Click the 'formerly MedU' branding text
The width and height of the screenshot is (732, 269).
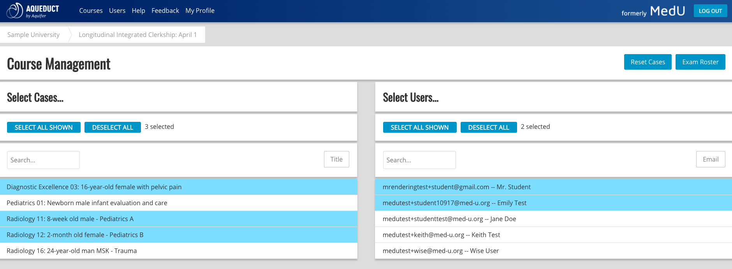point(653,11)
